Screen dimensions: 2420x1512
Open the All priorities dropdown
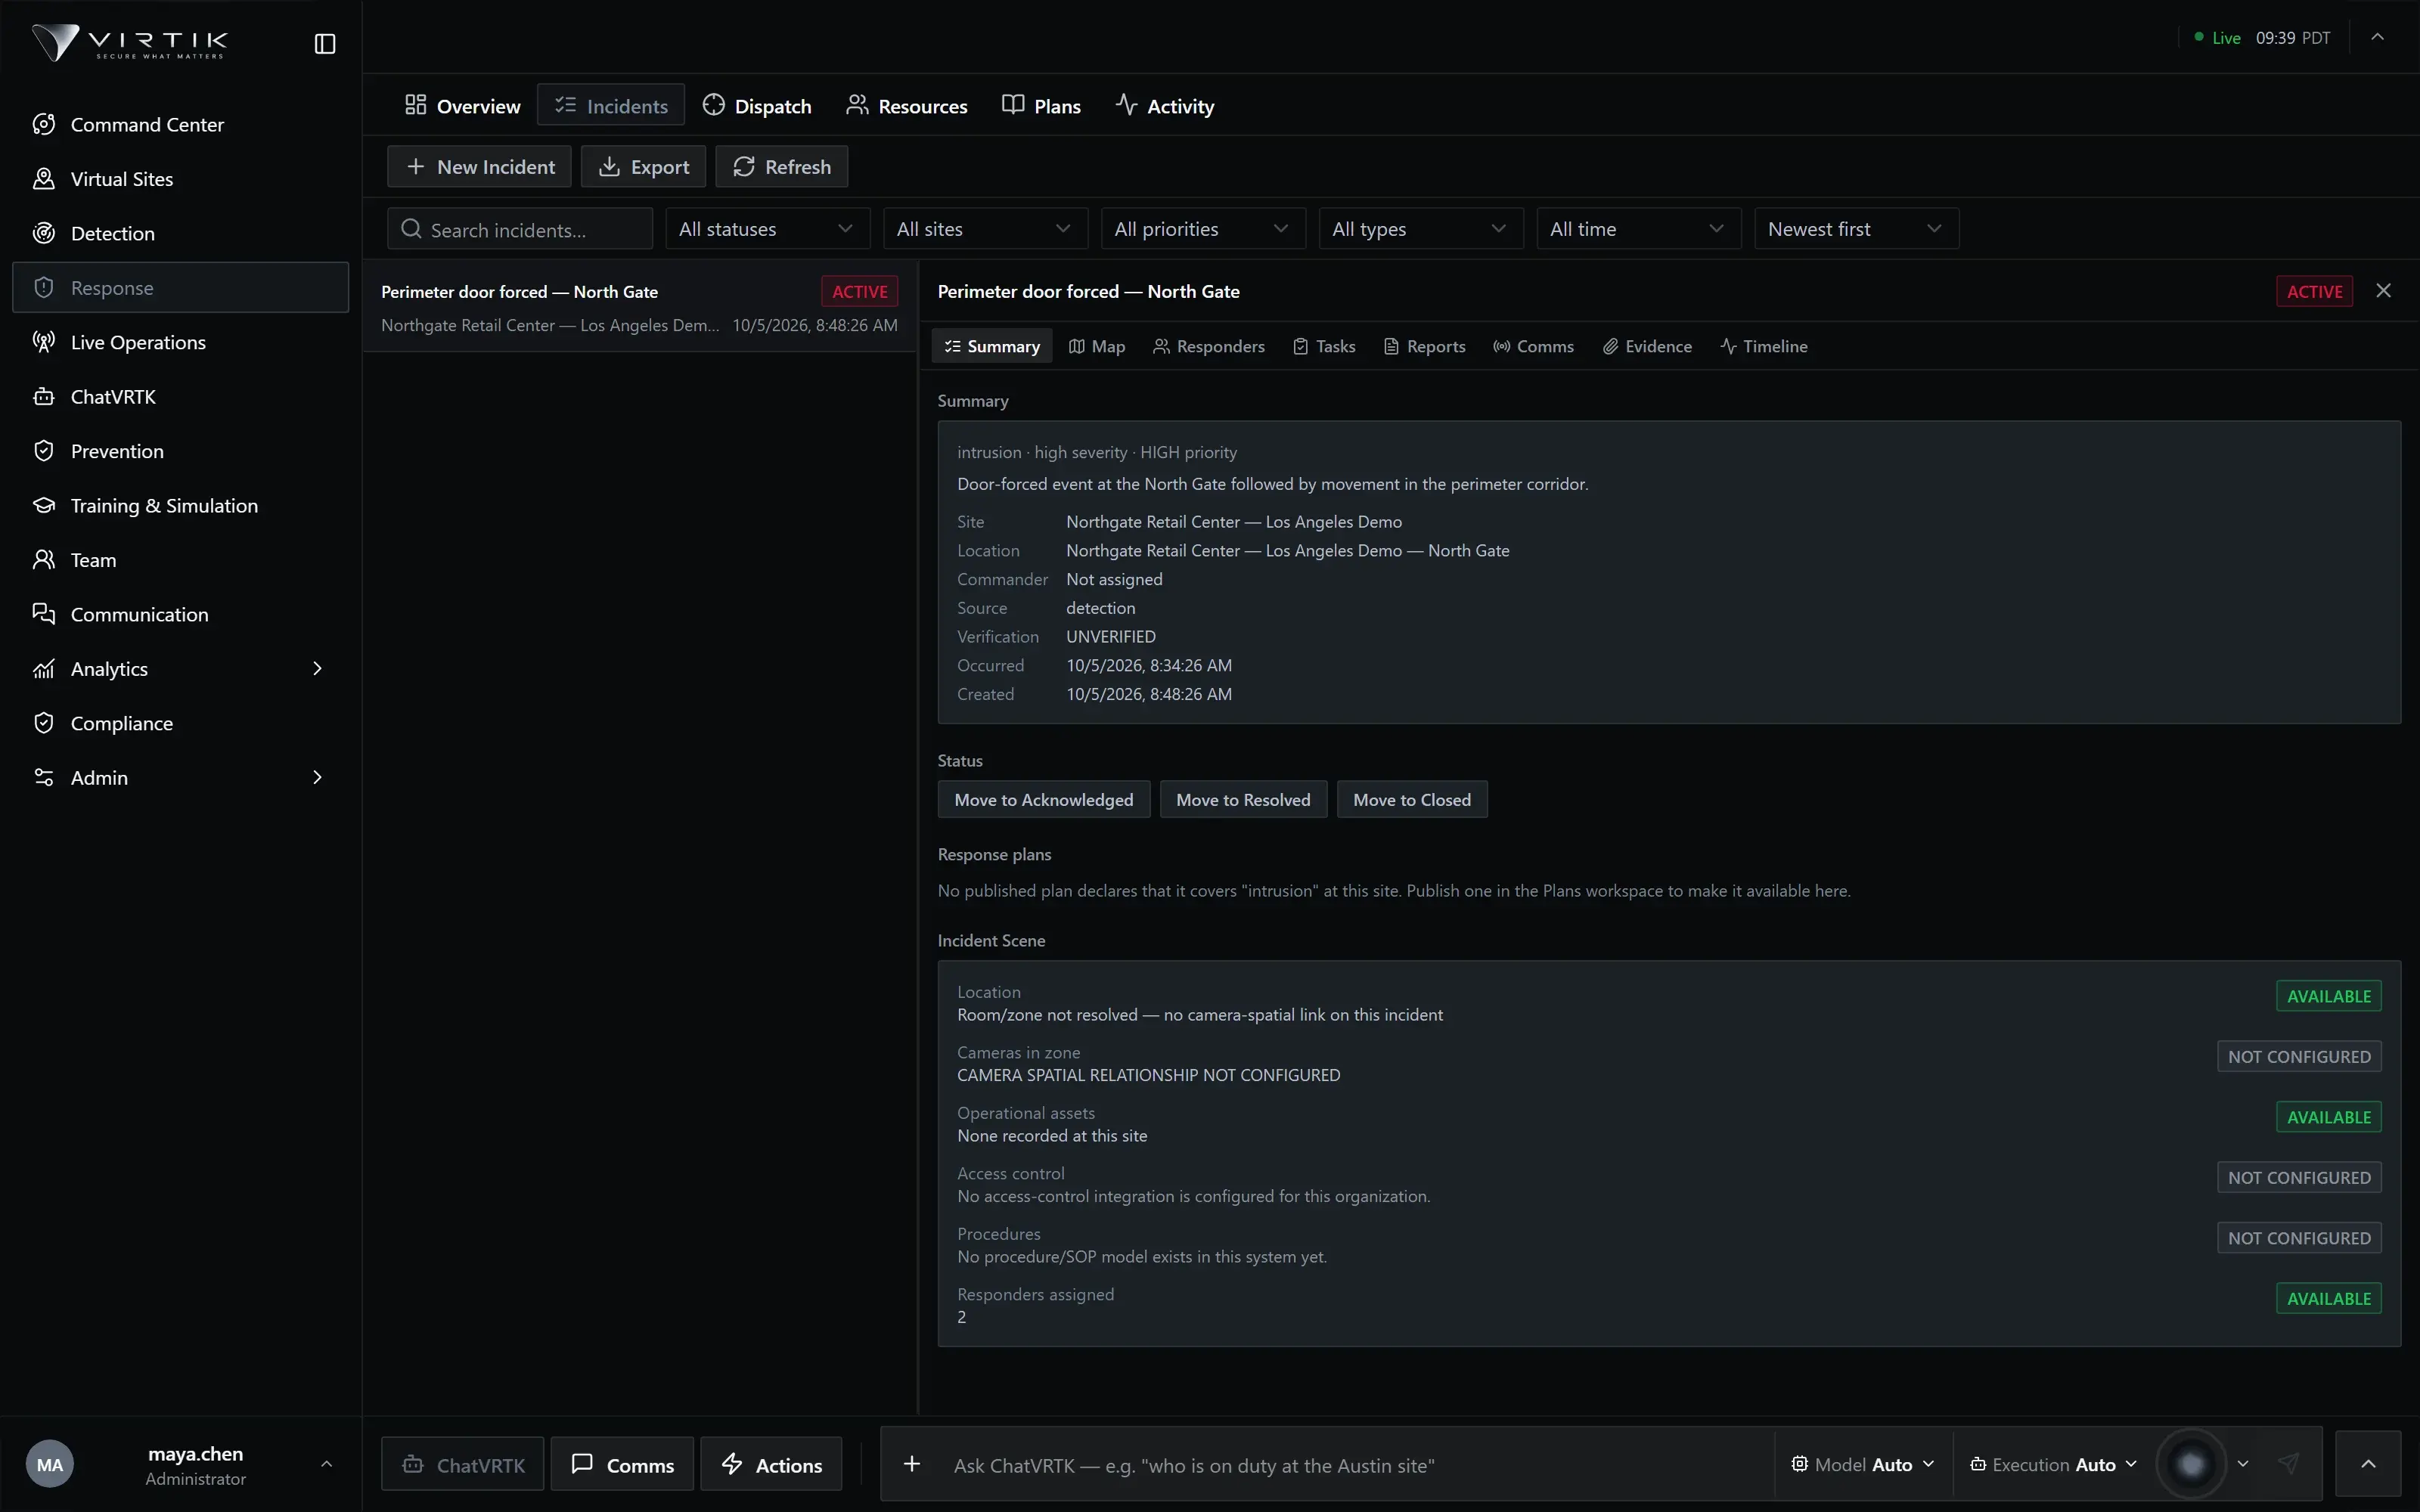click(1203, 229)
